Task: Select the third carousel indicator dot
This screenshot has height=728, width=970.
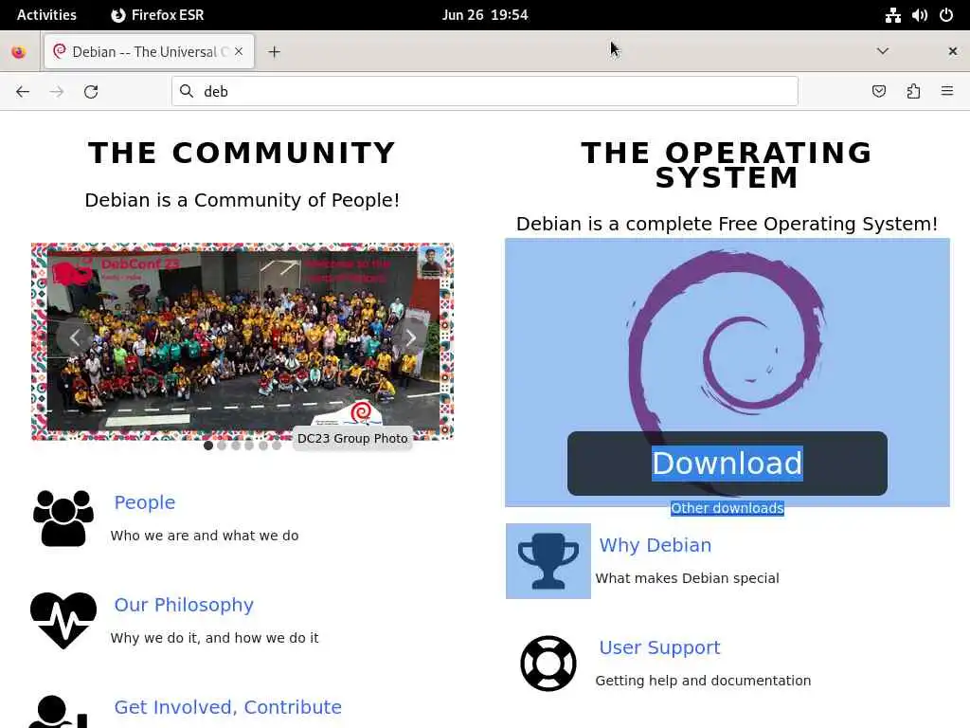Action: (x=236, y=446)
